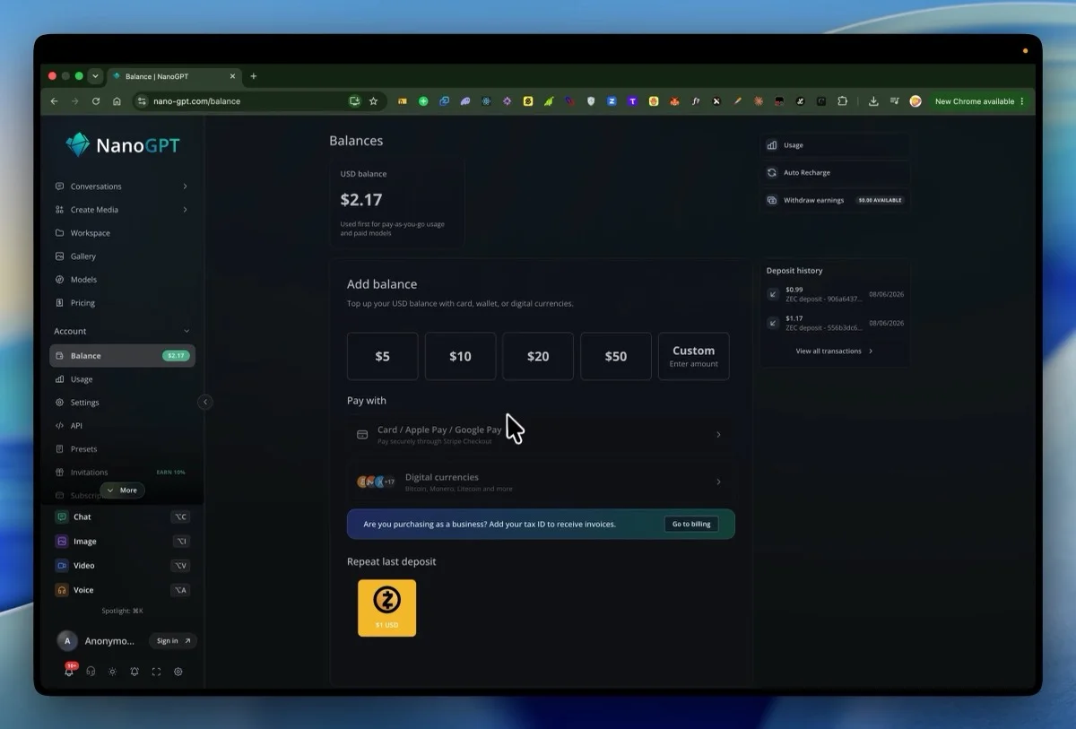The image size is (1076, 729).
Task: Open the Chrome extensions puzzle icon
Action: pos(842,101)
